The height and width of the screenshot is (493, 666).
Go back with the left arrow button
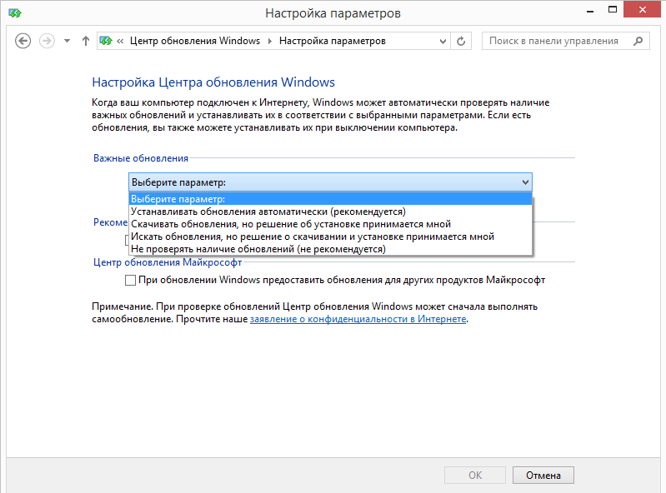click(x=23, y=41)
